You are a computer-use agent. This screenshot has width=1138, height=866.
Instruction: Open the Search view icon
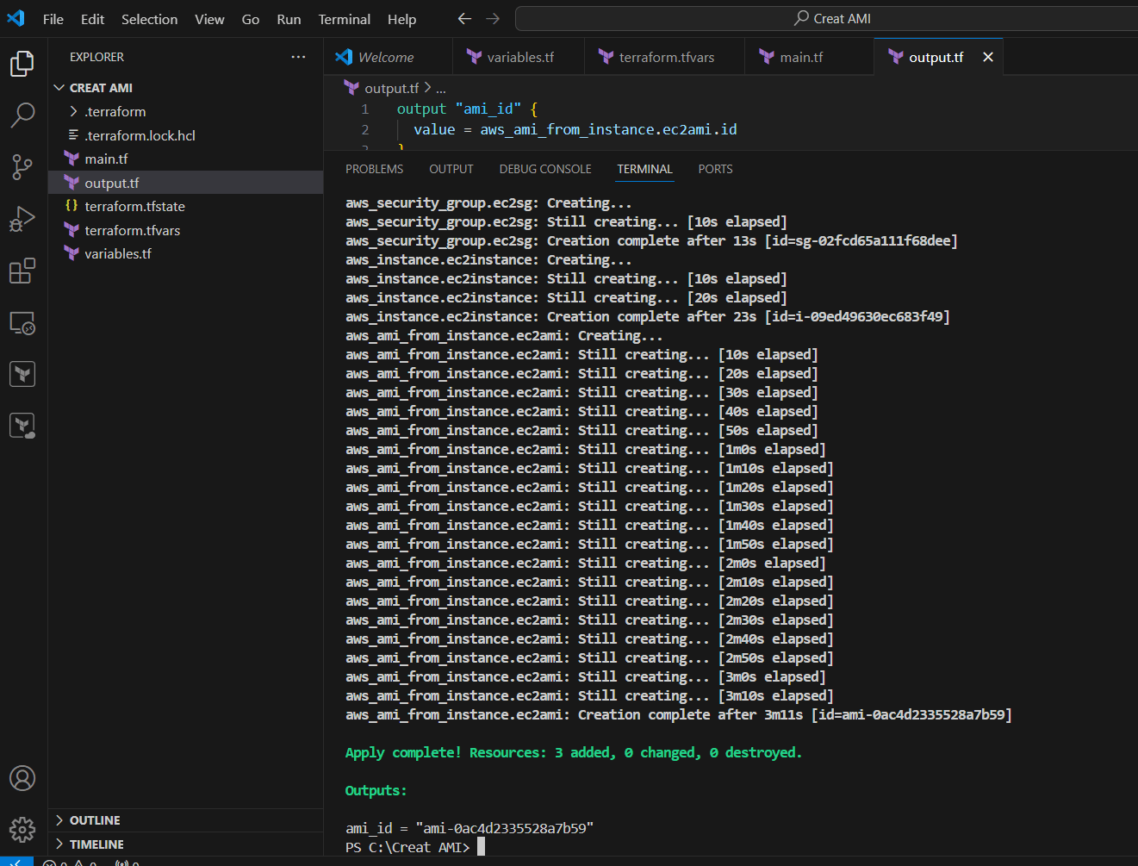(x=22, y=115)
